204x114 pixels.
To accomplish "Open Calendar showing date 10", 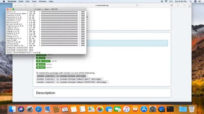I will tap(65, 109).
